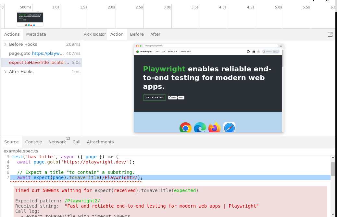Open the Docs link in the snapshot navbar
The height and width of the screenshot is (217, 337).
click(x=157, y=52)
